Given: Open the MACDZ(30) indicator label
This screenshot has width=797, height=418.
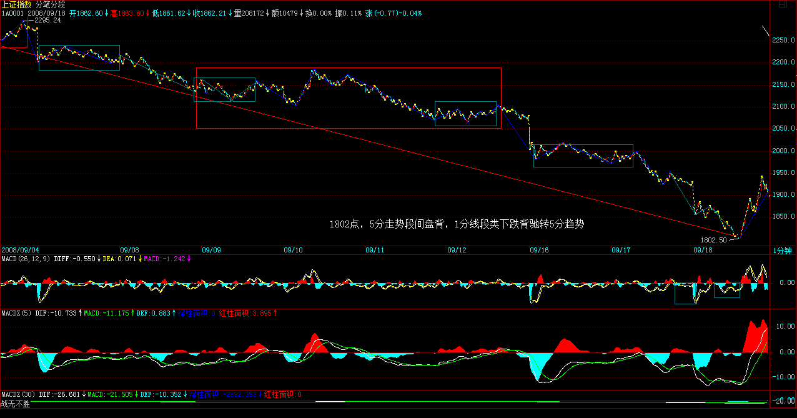Looking at the screenshot, I should 18,395.
